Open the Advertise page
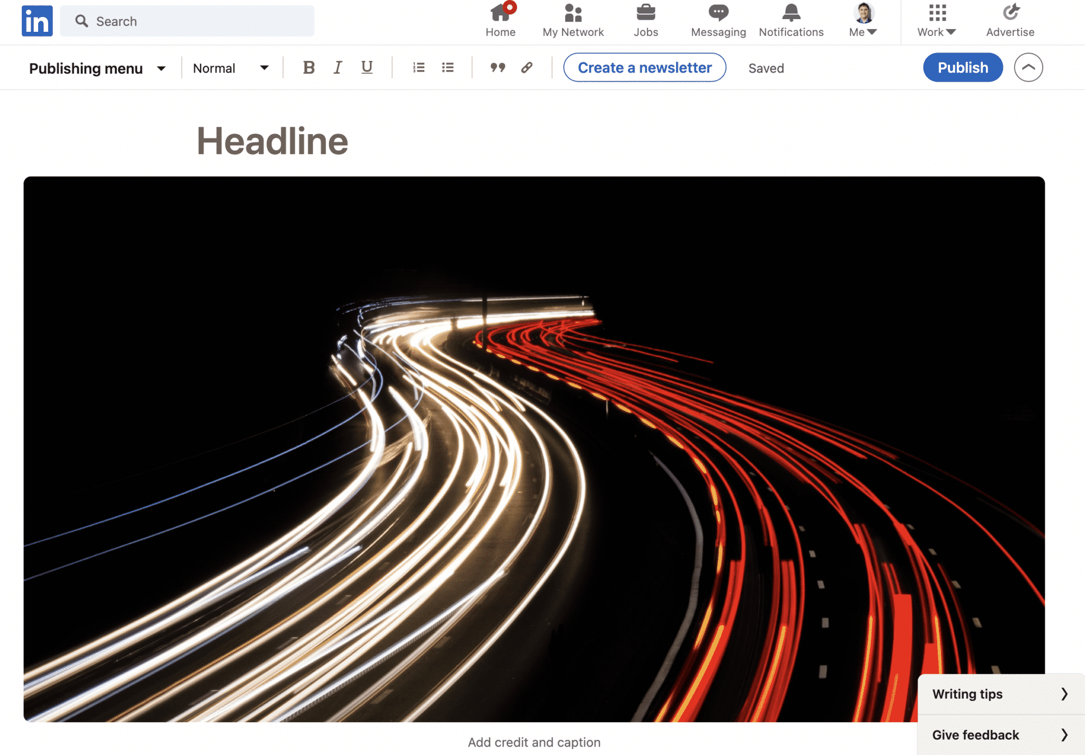Screen dimensions: 1085x755 coord(1009,20)
